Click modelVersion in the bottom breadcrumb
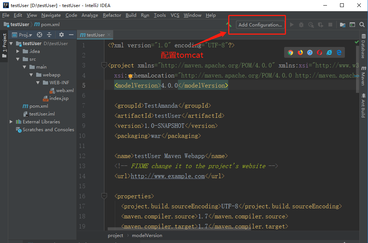368x243 pixels. [x=147, y=236]
